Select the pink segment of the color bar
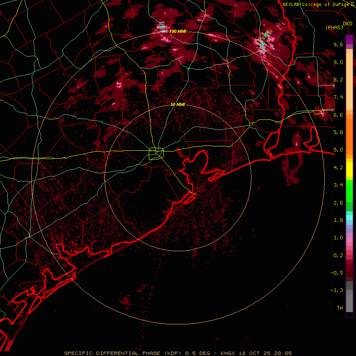 click(349, 239)
